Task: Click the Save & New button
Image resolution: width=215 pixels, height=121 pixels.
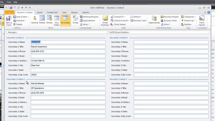Action: point(21,17)
